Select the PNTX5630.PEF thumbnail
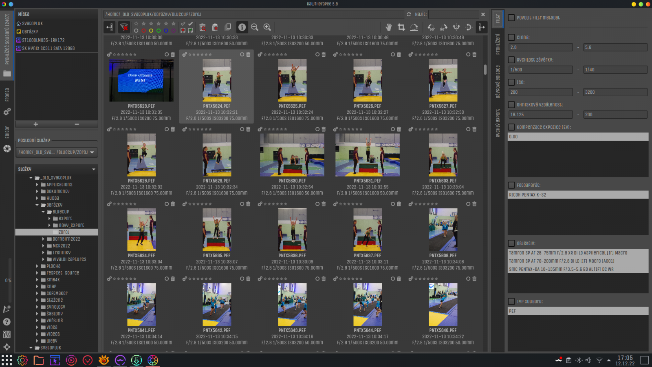 point(292,155)
